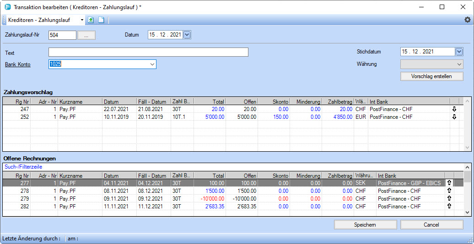The width and height of the screenshot is (474, 244).
Task: Open the Datum date picker dropdown
Action: pos(187,35)
